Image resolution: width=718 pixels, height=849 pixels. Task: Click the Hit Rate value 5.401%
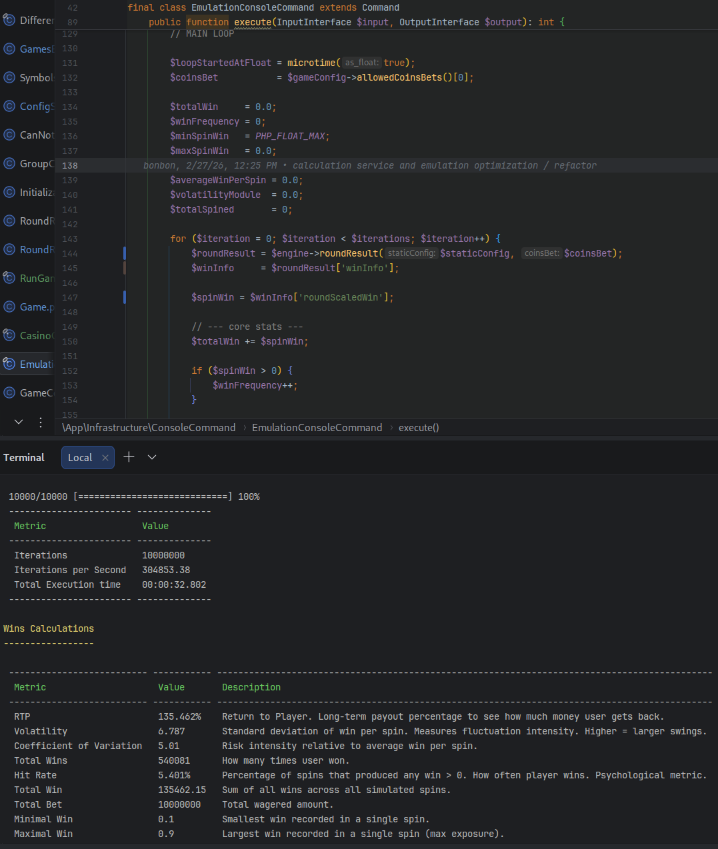[x=174, y=775]
